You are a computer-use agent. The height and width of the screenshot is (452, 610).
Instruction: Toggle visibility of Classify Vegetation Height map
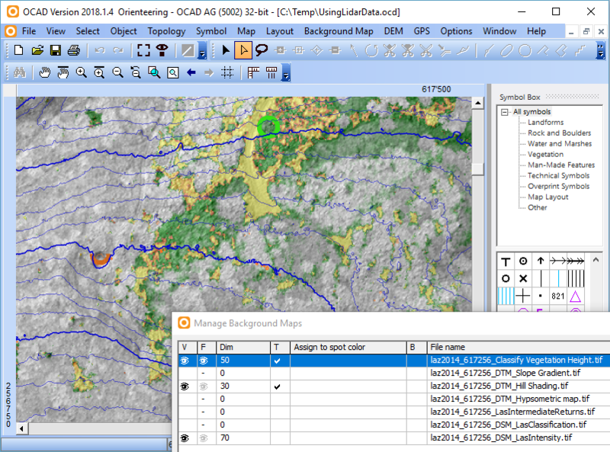point(185,361)
